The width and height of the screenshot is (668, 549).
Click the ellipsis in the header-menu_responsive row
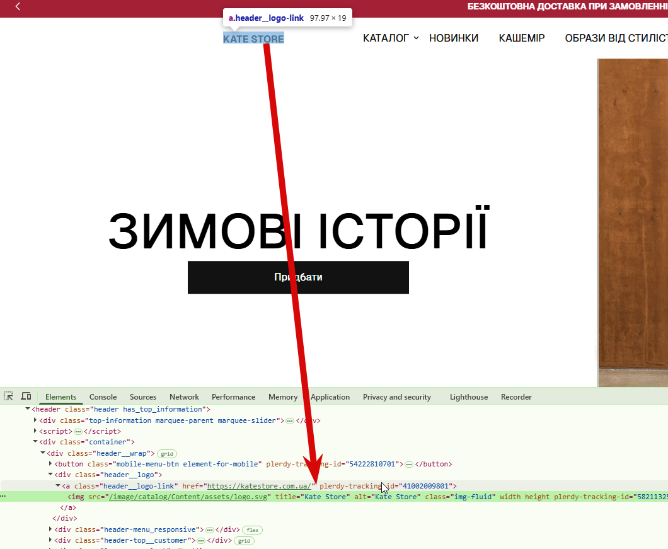pyautogui.click(x=209, y=530)
